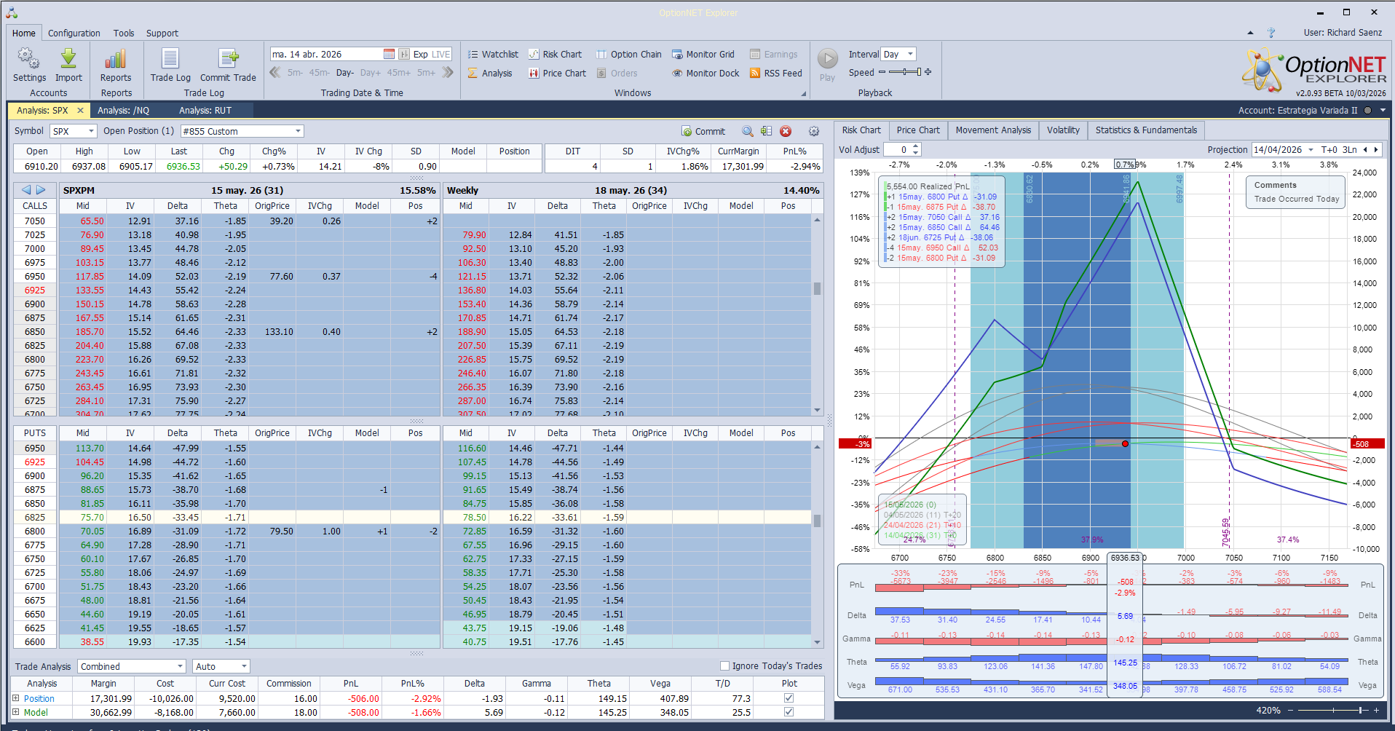1395x731 pixels.
Task: Click the Commit button
Action: (703, 131)
